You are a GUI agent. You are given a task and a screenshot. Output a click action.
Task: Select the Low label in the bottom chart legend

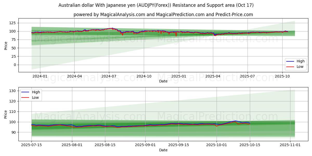tap(36, 97)
